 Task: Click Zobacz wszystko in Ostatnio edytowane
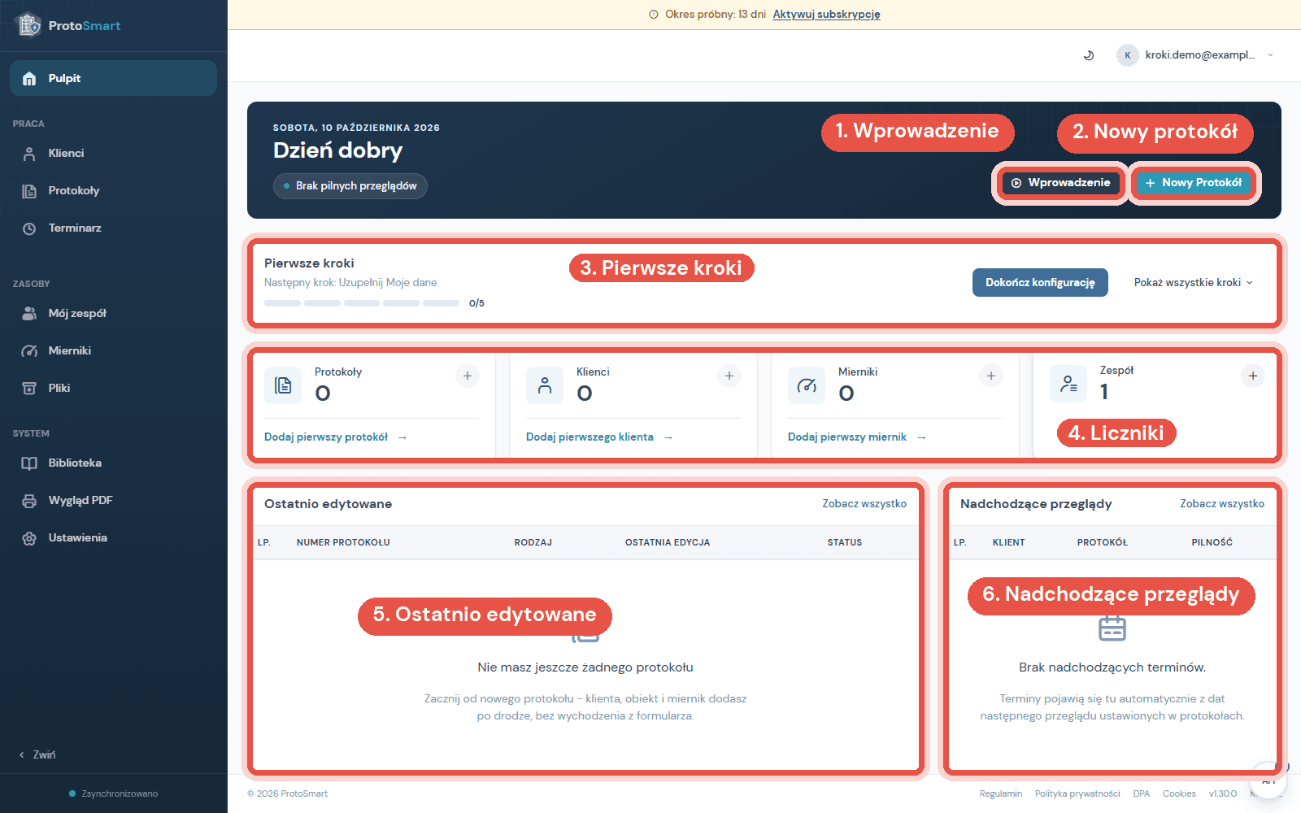(x=864, y=503)
